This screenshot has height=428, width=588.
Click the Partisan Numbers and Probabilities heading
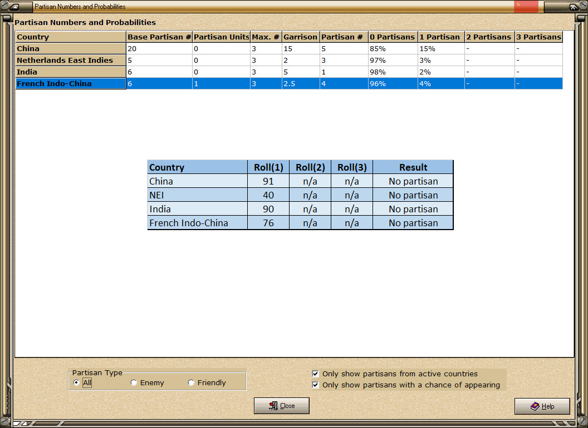[85, 22]
